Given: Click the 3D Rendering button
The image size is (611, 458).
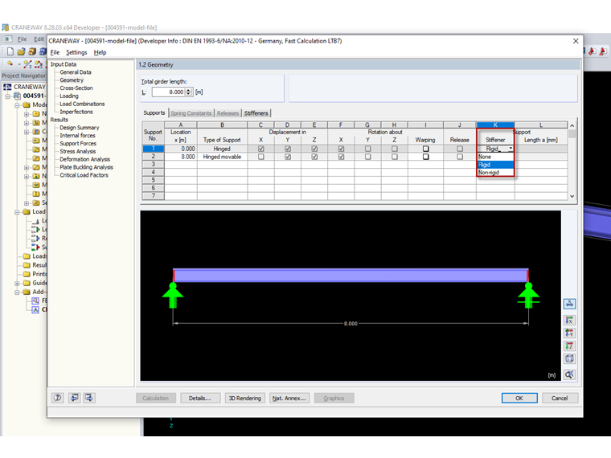Looking at the screenshot, I should [x=245, y=398].
